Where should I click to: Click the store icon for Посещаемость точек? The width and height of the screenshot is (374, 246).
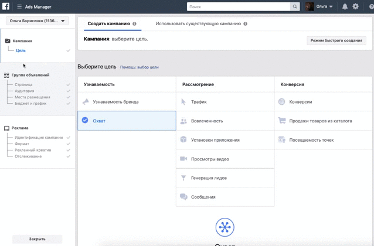282,139
